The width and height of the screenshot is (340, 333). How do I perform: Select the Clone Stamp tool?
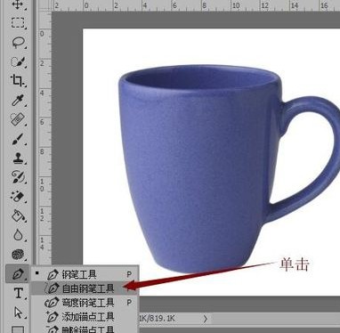18,158
